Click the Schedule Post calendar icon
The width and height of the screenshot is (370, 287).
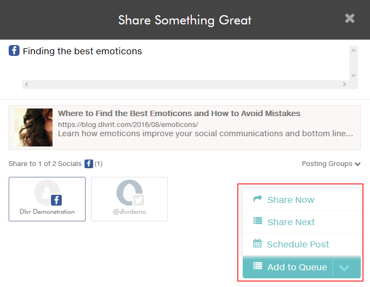point(257,243)
